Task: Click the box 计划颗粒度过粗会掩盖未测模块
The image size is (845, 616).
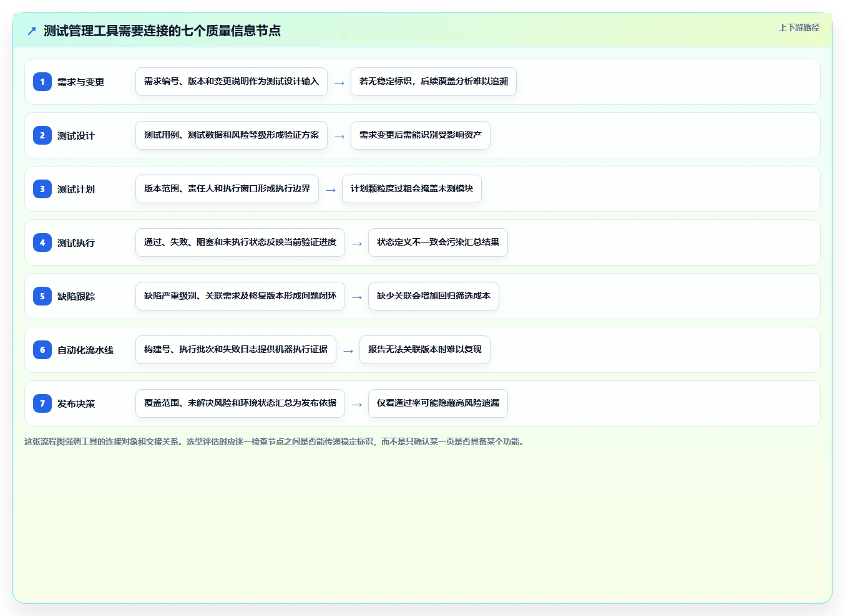Action: [412, 189]
